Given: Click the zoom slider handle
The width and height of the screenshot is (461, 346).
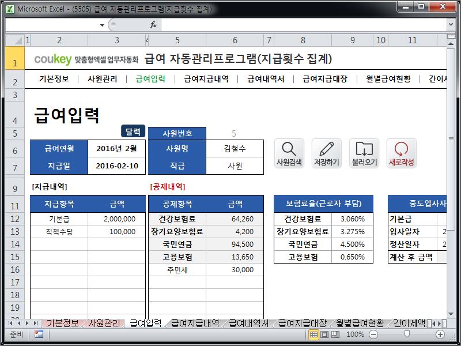Looking at the screenshot, I should [407, 334].
